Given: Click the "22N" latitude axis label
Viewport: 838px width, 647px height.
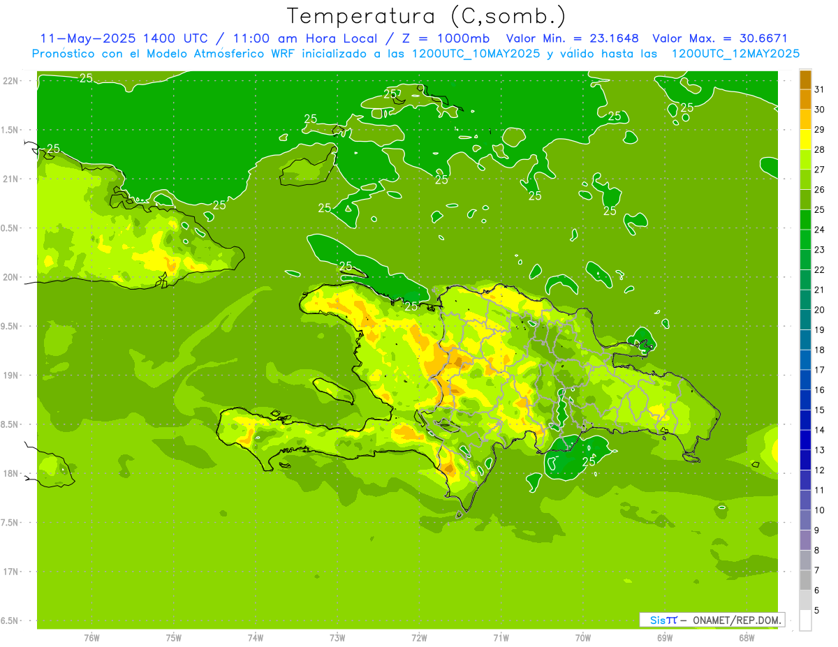Looking at the screenshot, I should click(12, 81).
